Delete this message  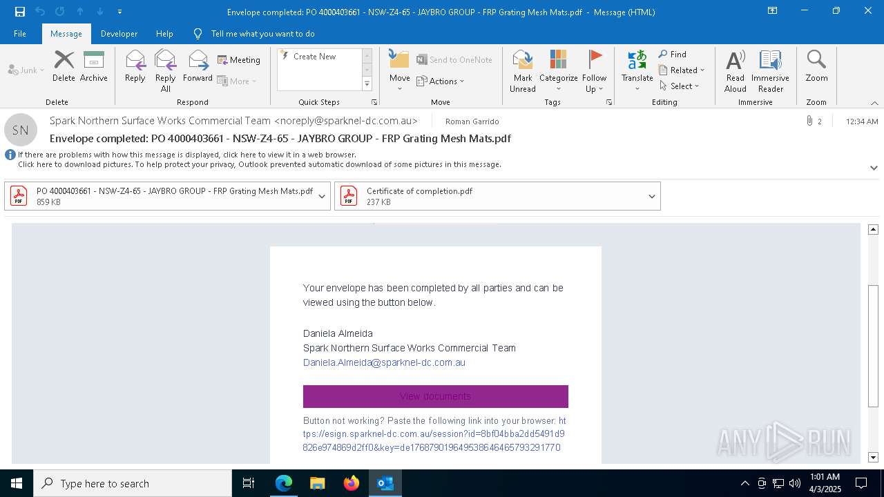coord(64,66)
